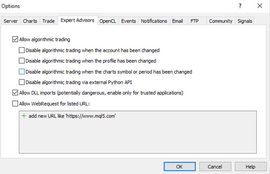Select the Trade tab
The height and width of the screenshot is (174, 270).
tap(48, 21)
